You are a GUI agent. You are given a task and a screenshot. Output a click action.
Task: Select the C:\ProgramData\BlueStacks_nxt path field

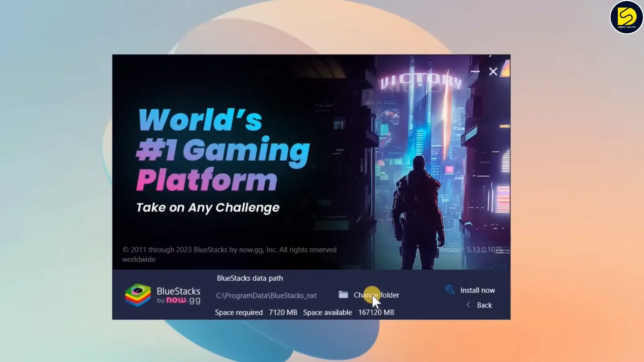[x=266, y=296]
